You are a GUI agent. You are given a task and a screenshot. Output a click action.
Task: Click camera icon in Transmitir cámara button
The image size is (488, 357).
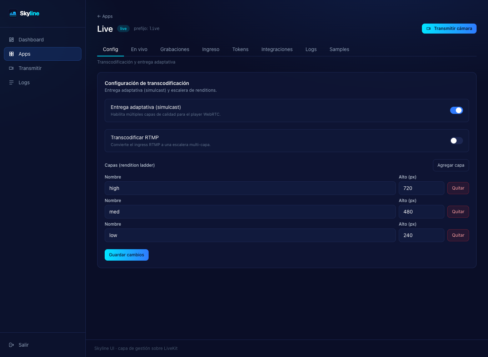429,29
